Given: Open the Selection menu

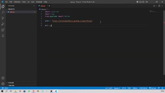Looking at the screenshot, I should coord(17,2).
